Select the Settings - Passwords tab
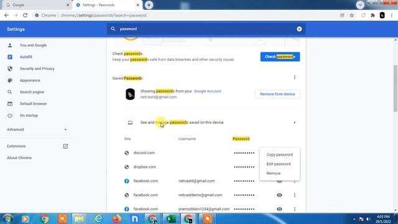The image size is (398, 224). tap(106, 5)
